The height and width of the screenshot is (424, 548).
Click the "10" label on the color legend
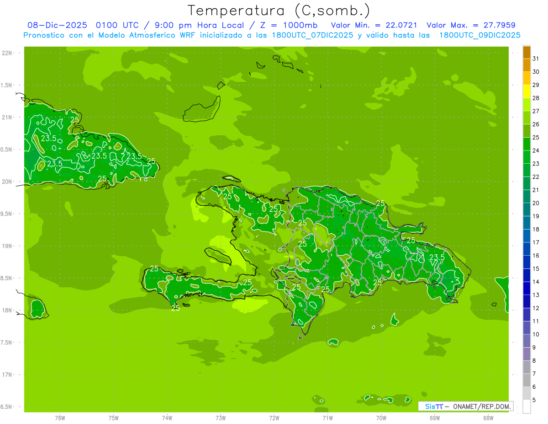tap(536, 334)
